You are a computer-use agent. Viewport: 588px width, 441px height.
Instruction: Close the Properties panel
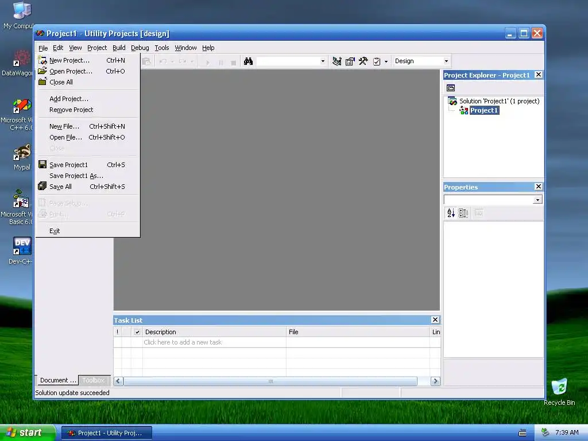pos(538,187)
